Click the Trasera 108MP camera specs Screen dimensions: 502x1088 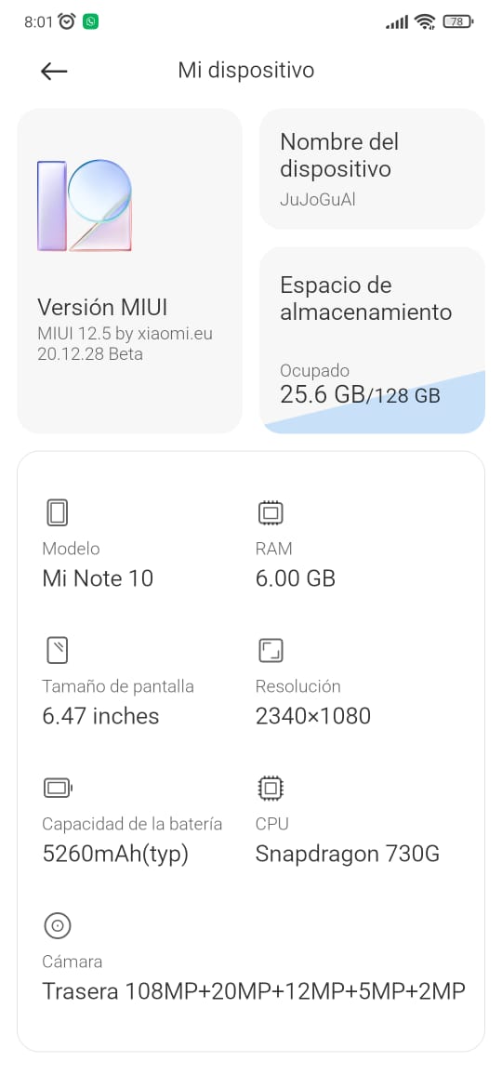254,991
